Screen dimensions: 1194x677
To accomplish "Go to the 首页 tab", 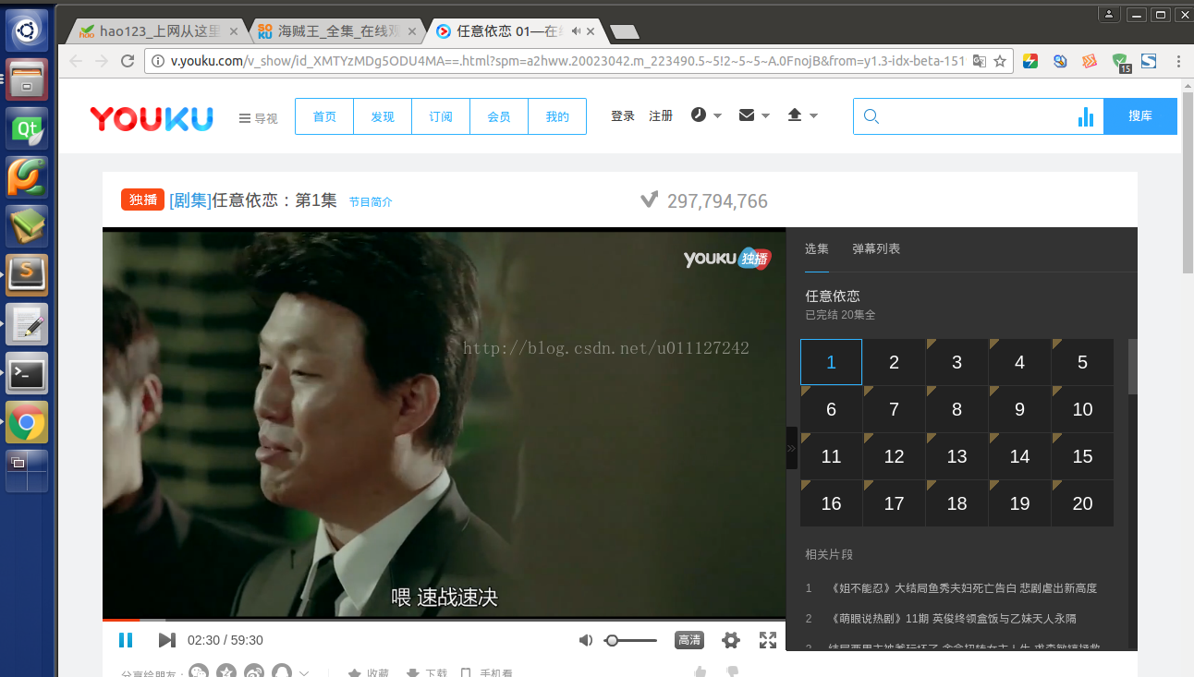I will [324, 116].
